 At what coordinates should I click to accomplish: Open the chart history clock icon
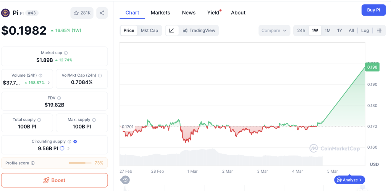click(125, 180)
